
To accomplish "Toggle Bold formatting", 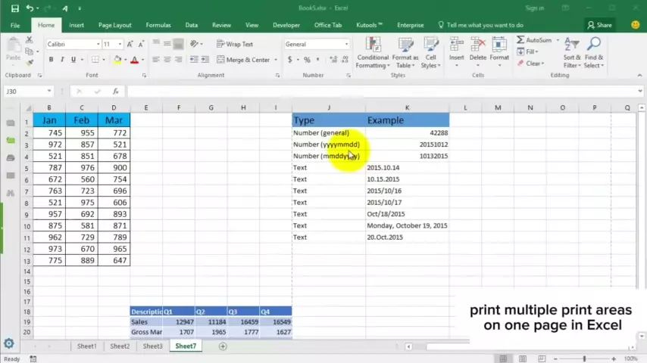I will point(51,60).
